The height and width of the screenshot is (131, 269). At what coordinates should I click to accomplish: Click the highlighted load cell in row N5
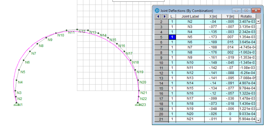[172, 37]
